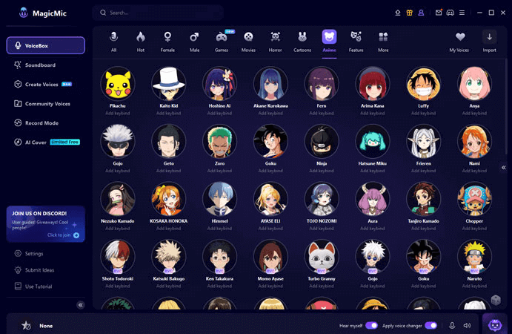Open Settings
Image resolution: width=512 pixels, height=334 pixels.
coord(29,254)
